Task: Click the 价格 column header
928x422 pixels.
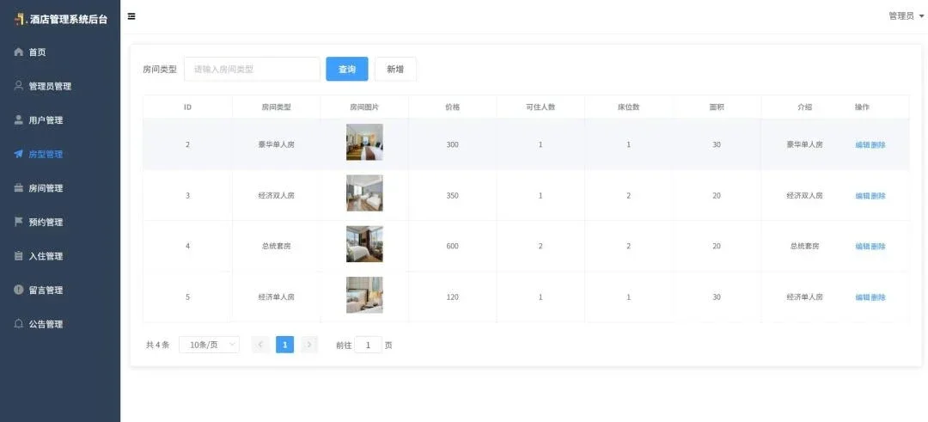Action: coord(453,107)
